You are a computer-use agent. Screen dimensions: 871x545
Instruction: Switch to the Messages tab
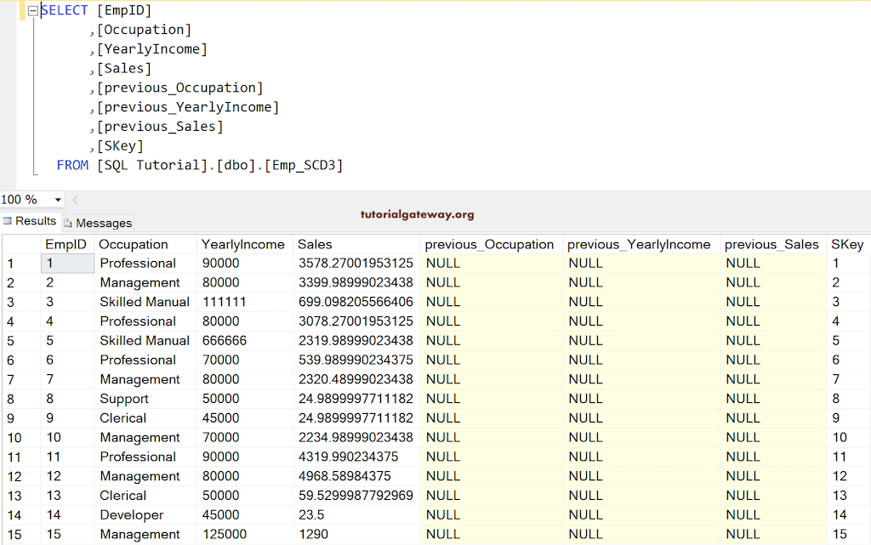(x=98, y=222)
